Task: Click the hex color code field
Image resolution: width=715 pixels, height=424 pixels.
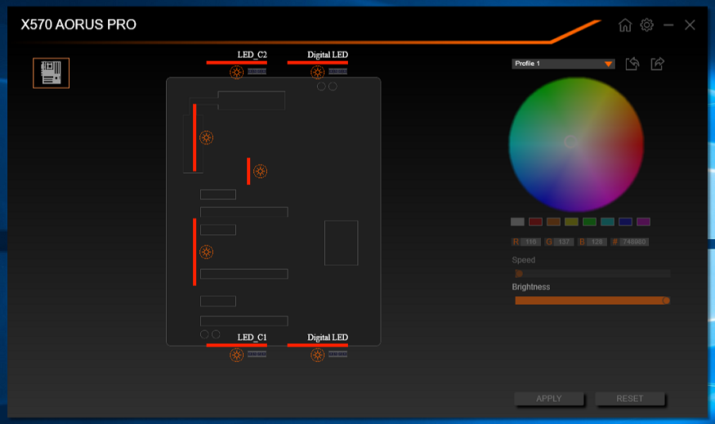Action: click(634, 242)
